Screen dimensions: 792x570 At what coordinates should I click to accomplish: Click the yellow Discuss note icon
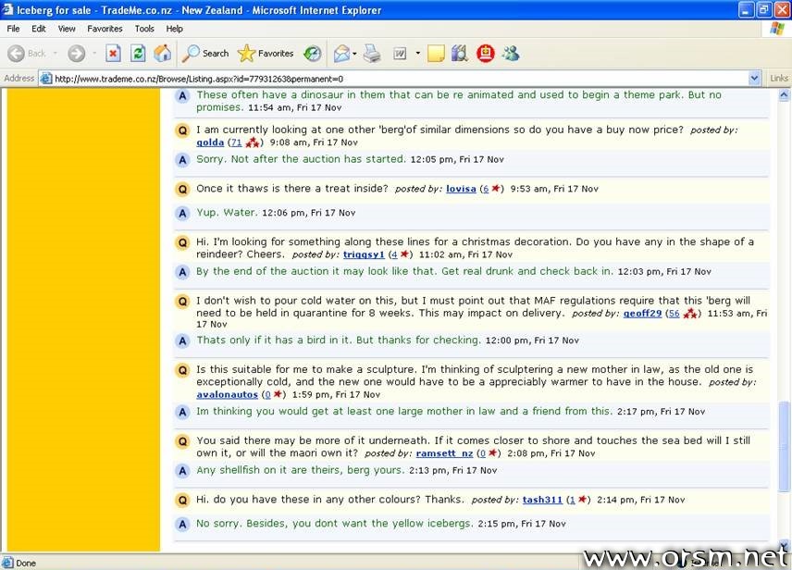tap(436, 53)
